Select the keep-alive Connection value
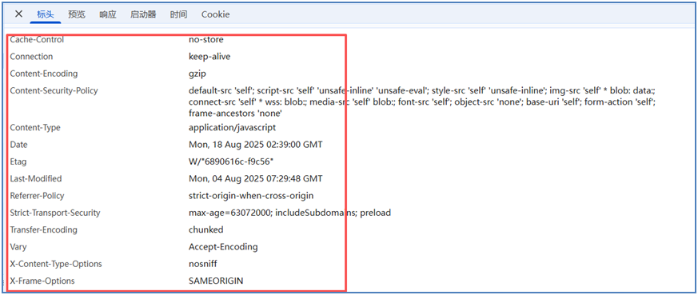This screenshot has height=295, width=698. click(x=209, y=57)
